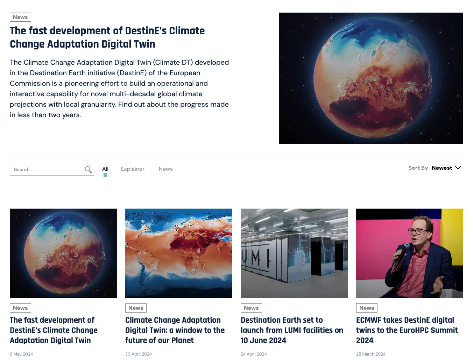Click the '6 May 2024' date text
This screenshot has width=473, height=364.
tap(21, 354)
